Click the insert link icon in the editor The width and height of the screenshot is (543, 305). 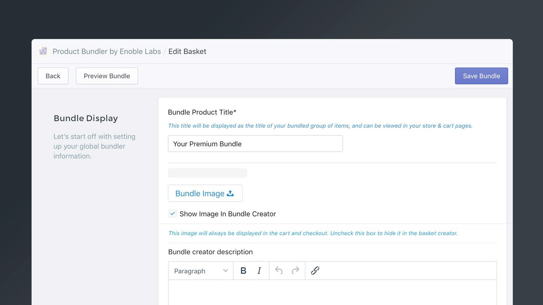click(x=315, y=271)
